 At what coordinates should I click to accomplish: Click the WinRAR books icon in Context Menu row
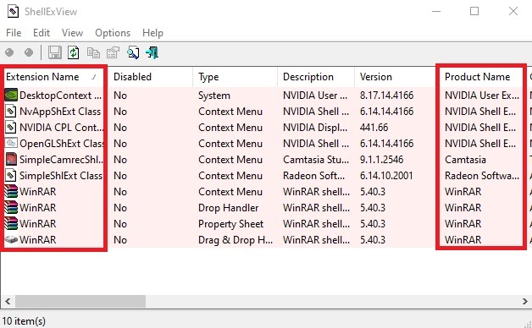pos(11,192)
